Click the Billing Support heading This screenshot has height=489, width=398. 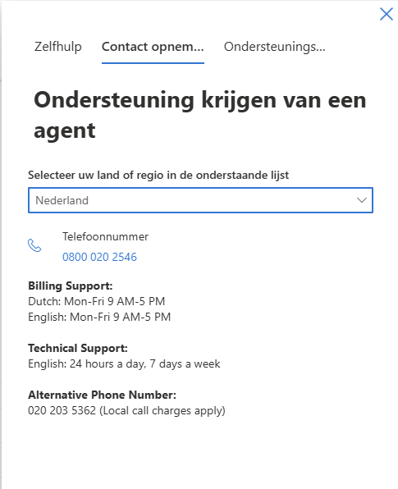71,286
